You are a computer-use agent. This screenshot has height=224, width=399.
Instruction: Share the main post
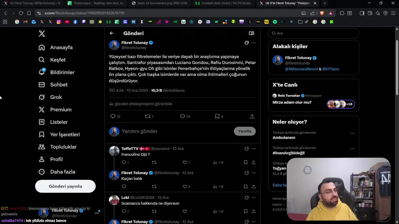(x=252, y=116)
